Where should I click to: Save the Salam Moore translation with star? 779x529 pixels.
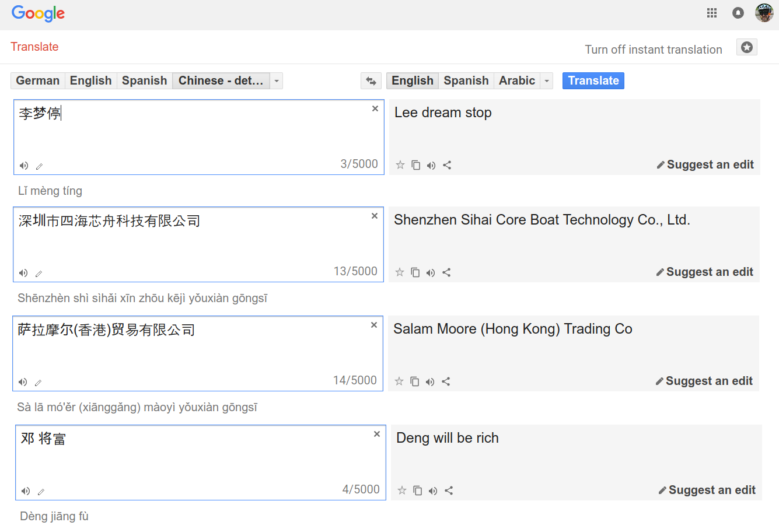tap(399, 381)
